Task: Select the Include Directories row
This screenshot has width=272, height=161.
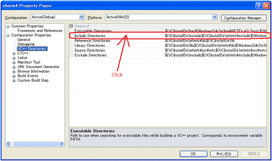Action: pos(90,36)
